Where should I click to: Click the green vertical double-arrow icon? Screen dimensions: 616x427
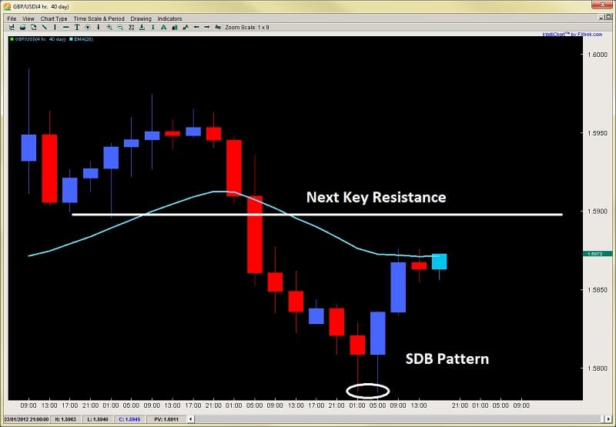[x=152, y=28]
